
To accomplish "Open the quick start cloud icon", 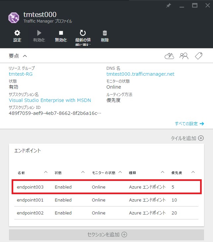I will pos(169,56).
